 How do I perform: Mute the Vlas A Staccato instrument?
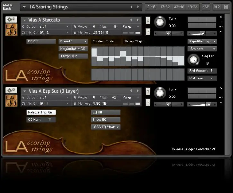[148, 32]
